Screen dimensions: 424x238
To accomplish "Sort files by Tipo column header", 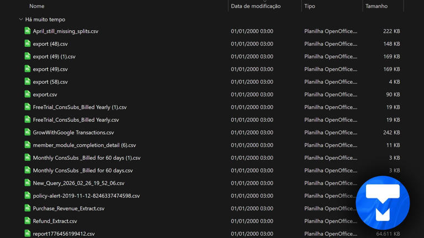I will click(x=310, y=6).
